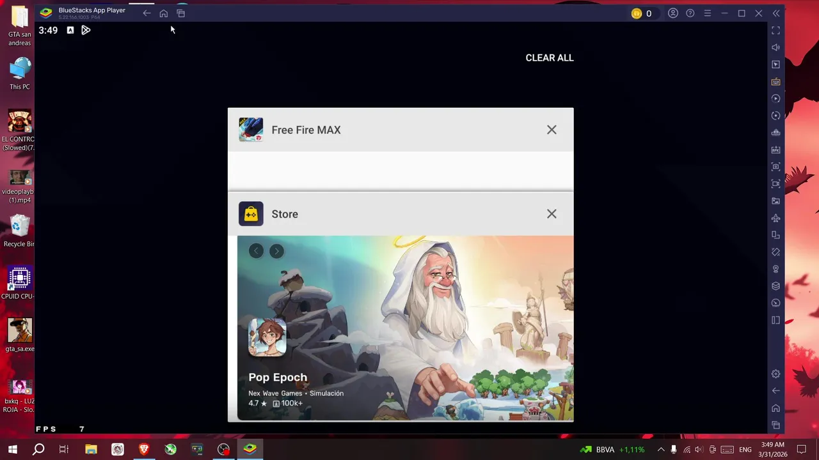
Task: Open the Store app icon in recents
Action: click(251, 214)
